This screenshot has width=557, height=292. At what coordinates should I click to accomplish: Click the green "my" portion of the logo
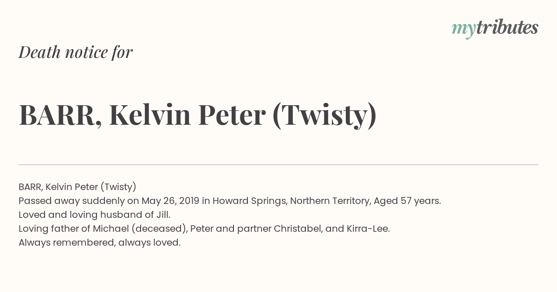(x=463, y=29)
